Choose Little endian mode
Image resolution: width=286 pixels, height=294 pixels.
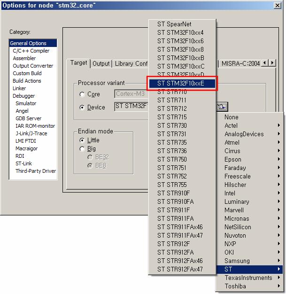point(82,140)
